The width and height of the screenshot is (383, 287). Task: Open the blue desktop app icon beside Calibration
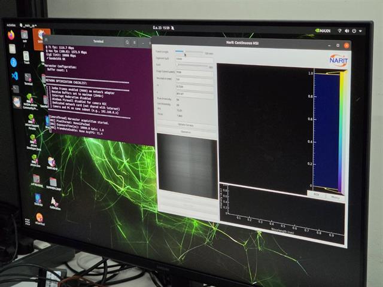38,199
